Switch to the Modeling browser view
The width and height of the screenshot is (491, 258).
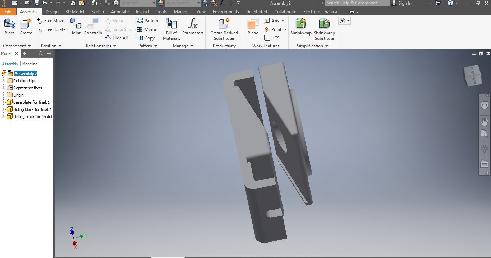click(x=30, y=64)
